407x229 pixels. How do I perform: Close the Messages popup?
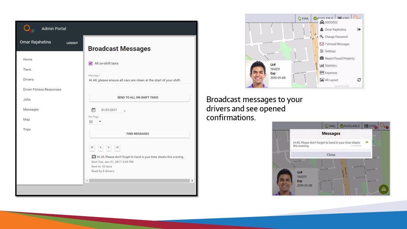(x=331, y=155)
